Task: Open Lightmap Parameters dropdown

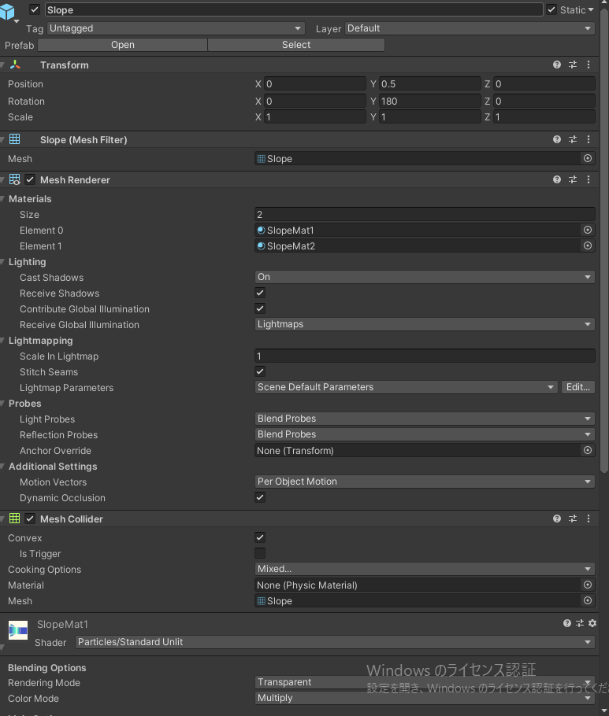Action: (406, 387)
